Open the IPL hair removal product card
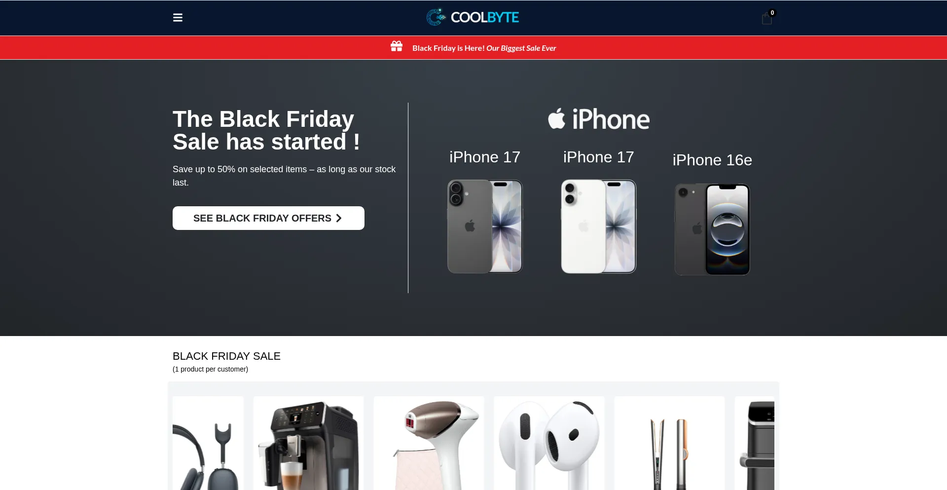The height and width of the screenshot is (490, 947). coord(429,443)
